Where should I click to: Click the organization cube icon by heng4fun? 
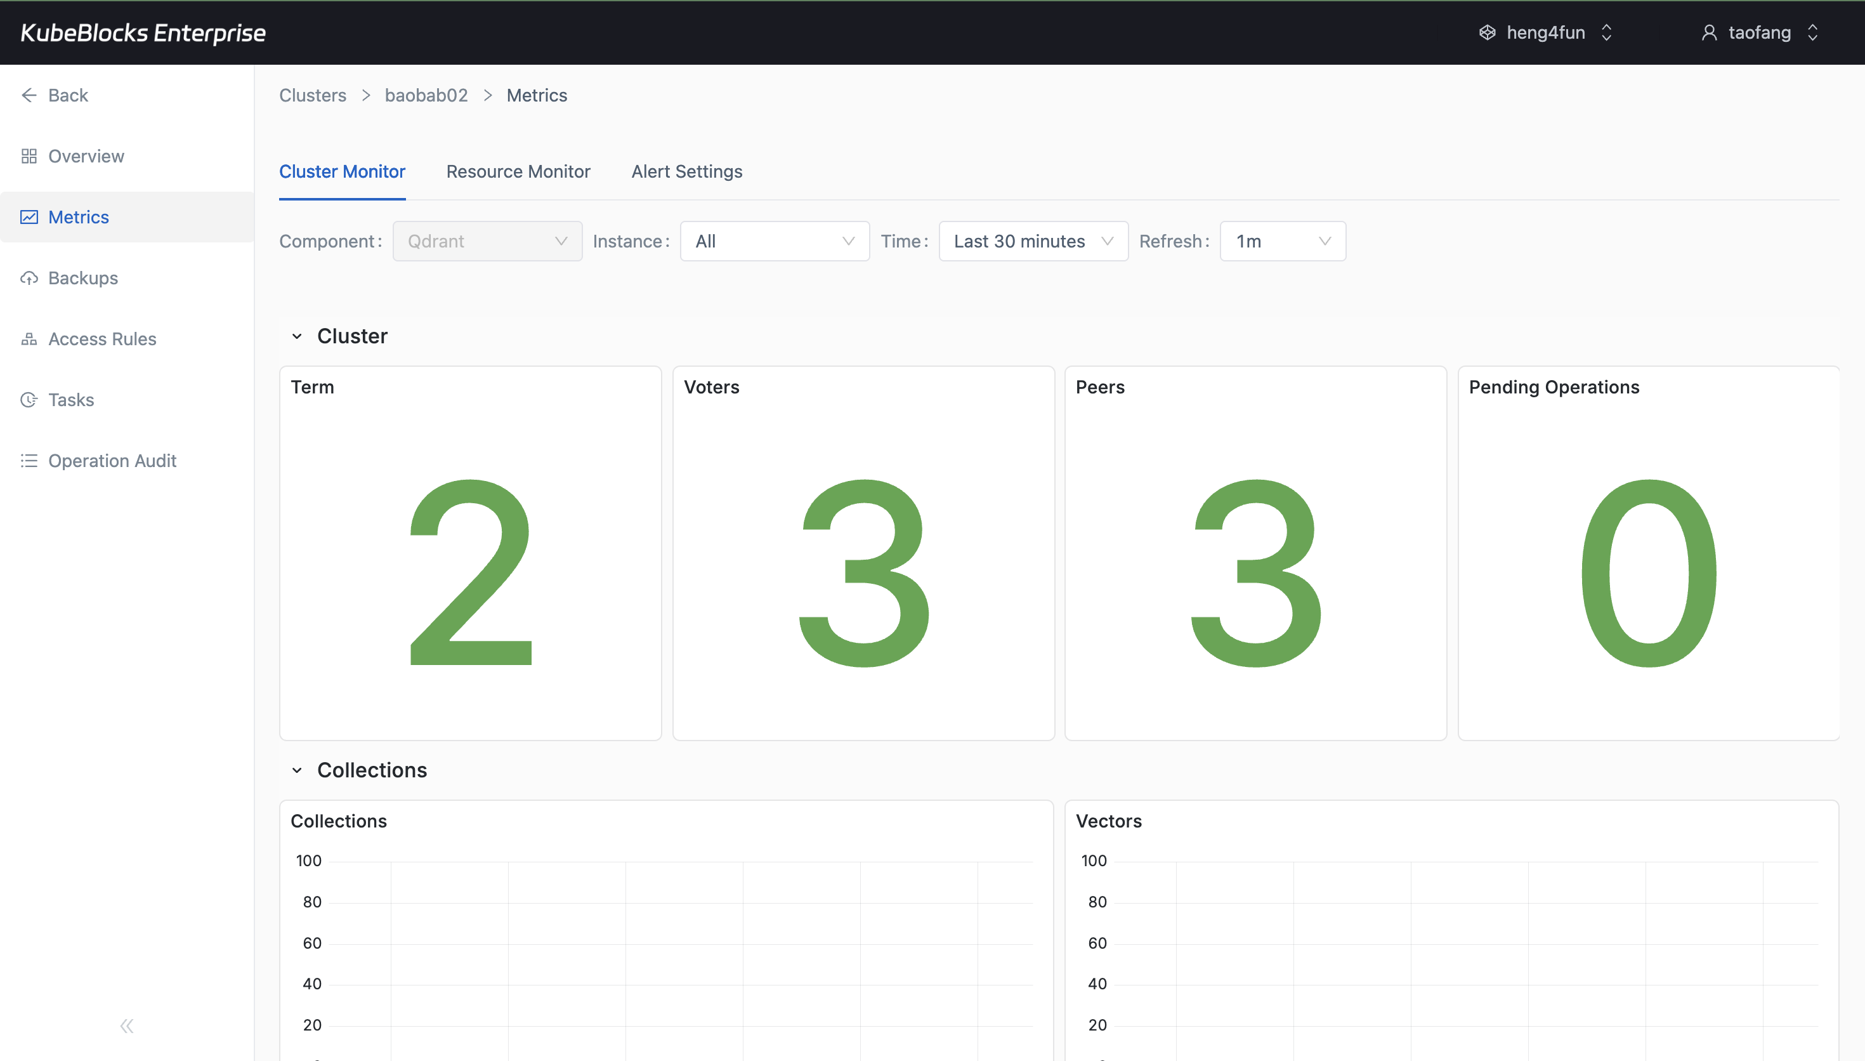[x=1487, y=33]
